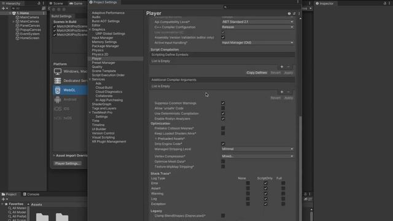Collapse the Graphics settings category arrow
The width and height of the screenshot is (393, 221).
click(90, 29)
